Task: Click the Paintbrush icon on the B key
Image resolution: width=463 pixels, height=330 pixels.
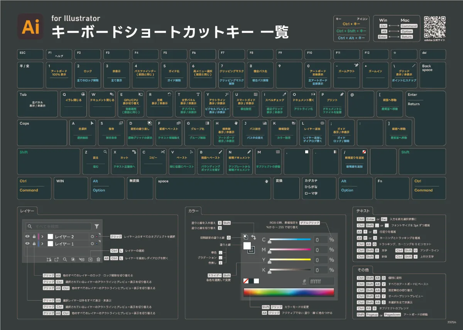Action: [220, 152]
